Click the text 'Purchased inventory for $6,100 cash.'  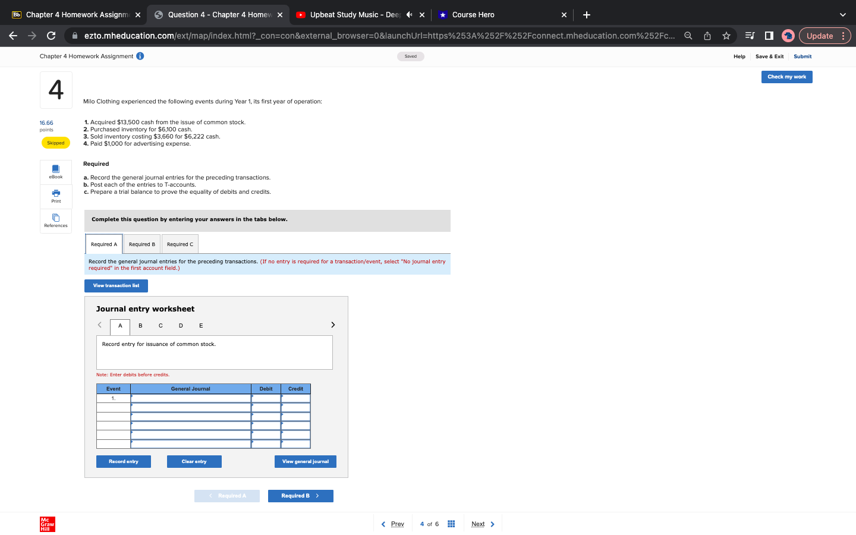[141, 130]
